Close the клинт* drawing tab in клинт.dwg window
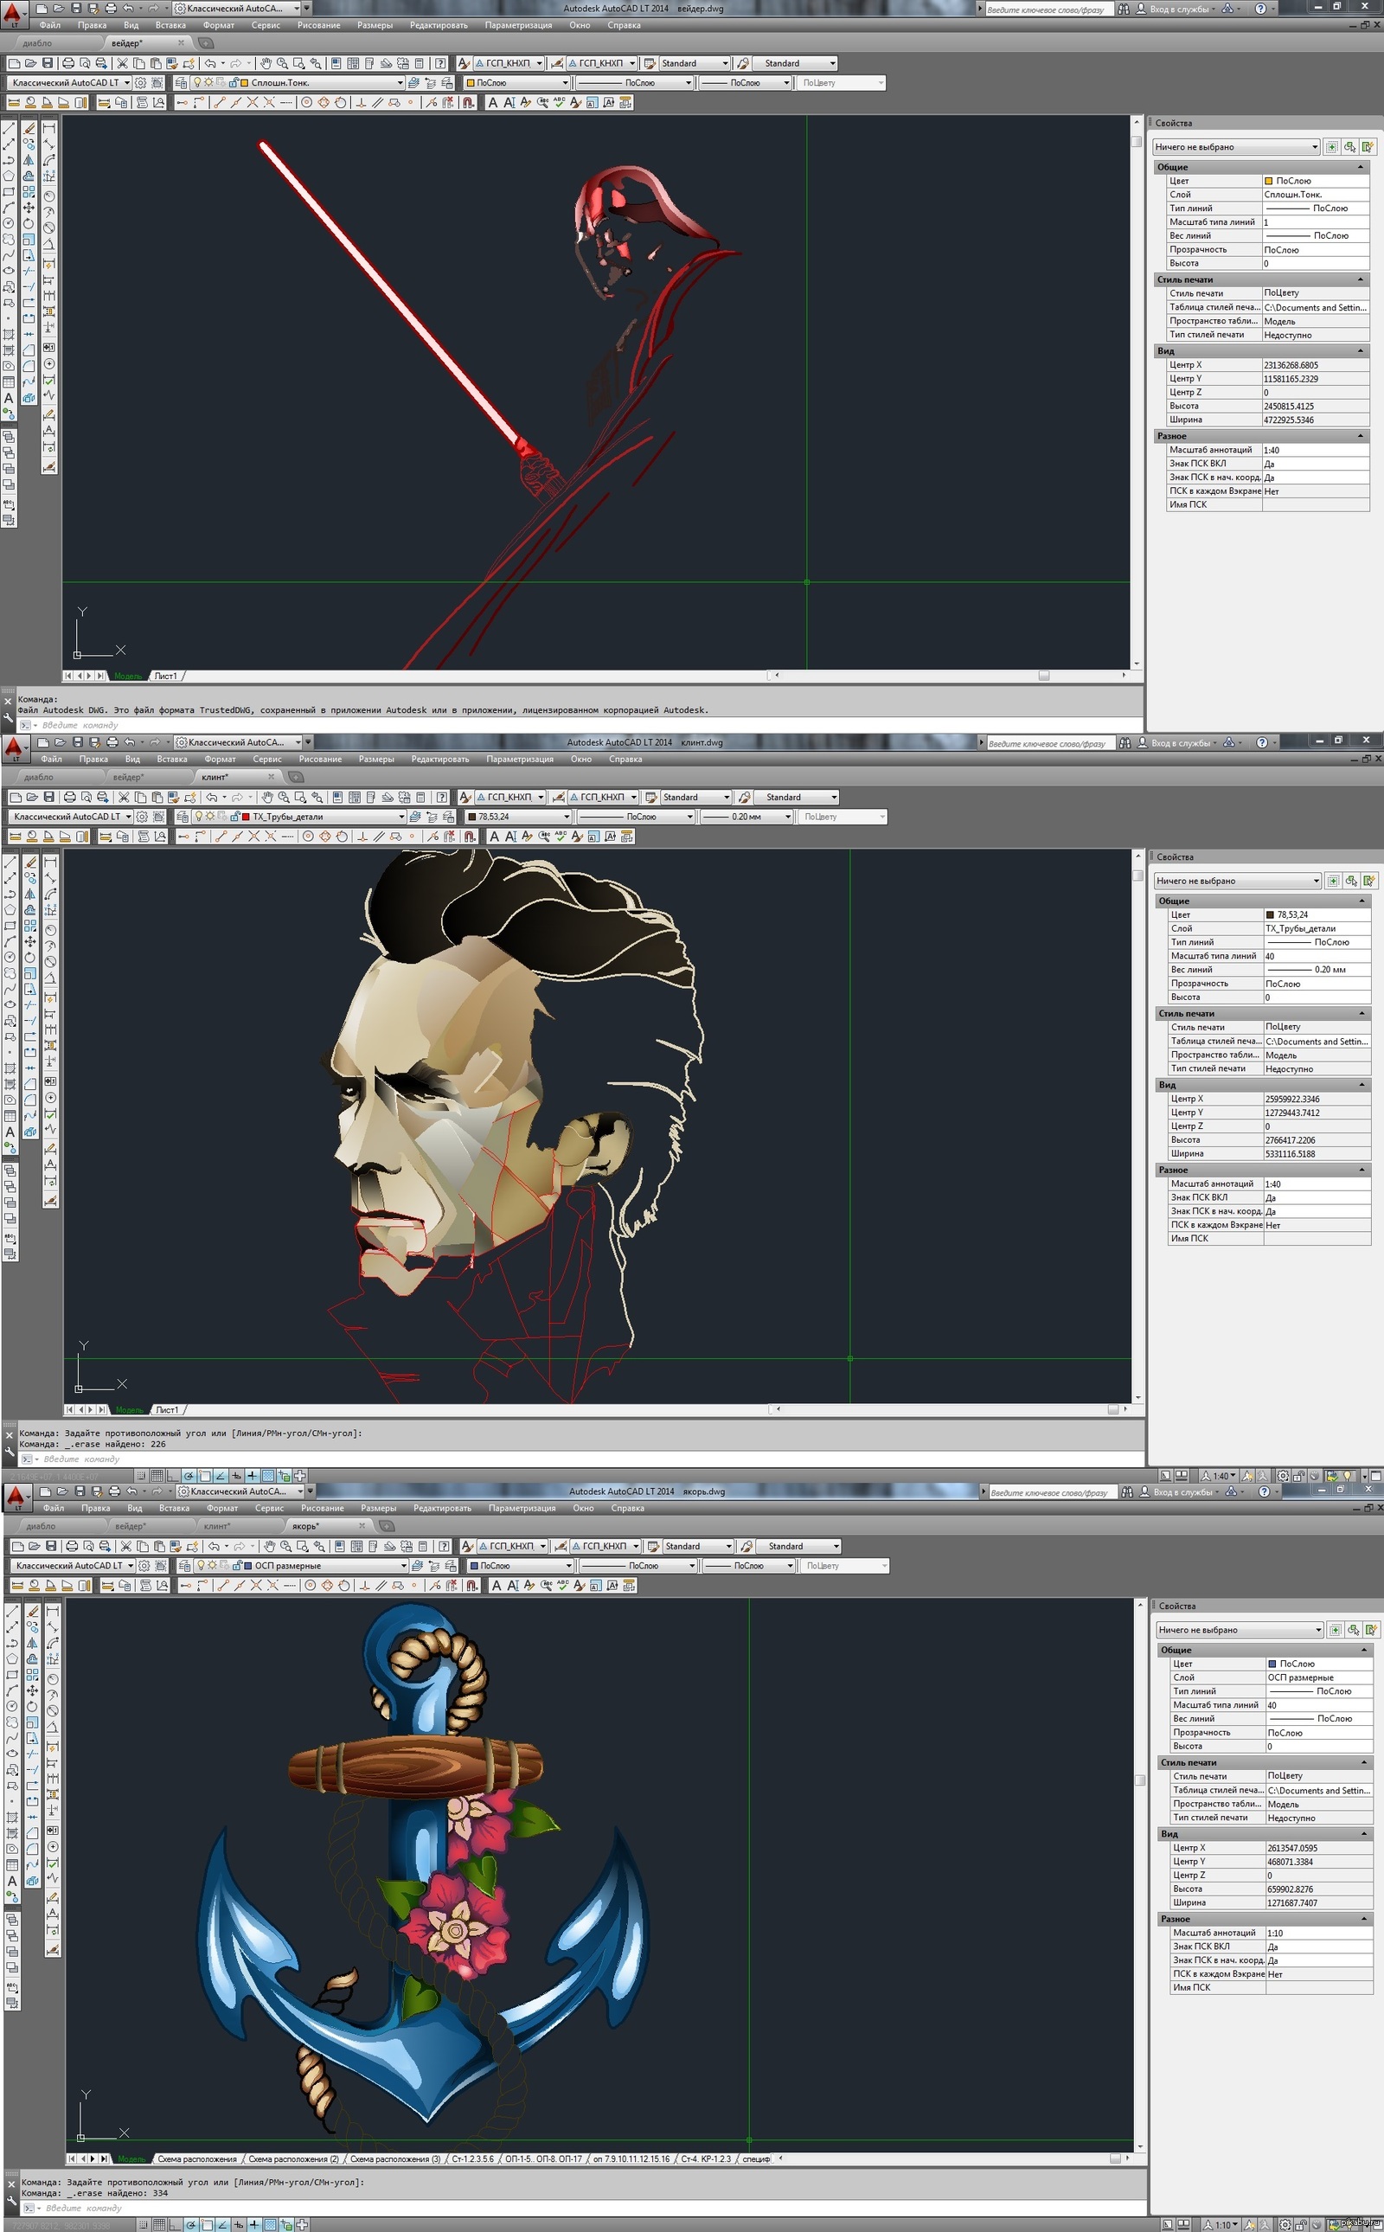The height and width of the screenshot is (2232, 1384). pos(271,776)
